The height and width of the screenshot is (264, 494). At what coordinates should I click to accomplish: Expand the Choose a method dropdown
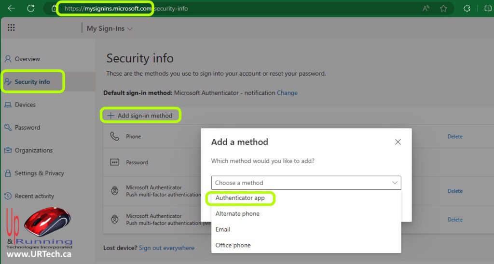pos(306,183)
